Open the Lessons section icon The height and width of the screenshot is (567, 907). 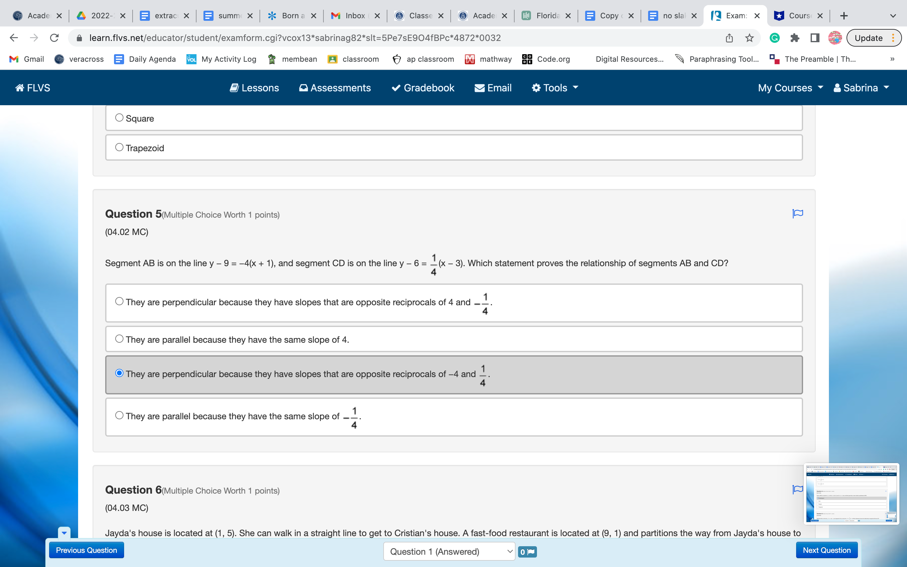tap(234, 88)
